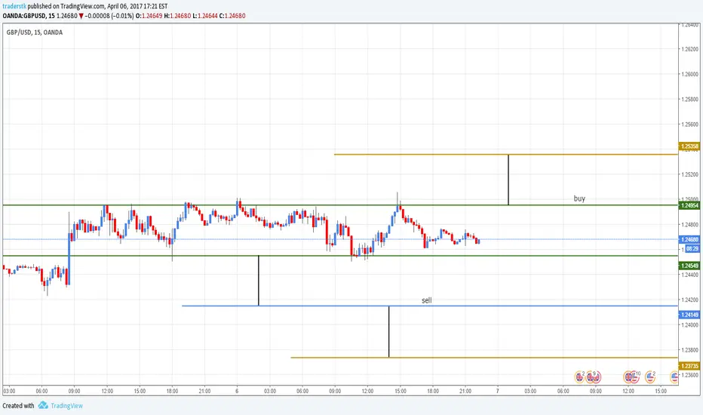Click the sell text annotation
703x415 pixels.
tap(427, 300)
